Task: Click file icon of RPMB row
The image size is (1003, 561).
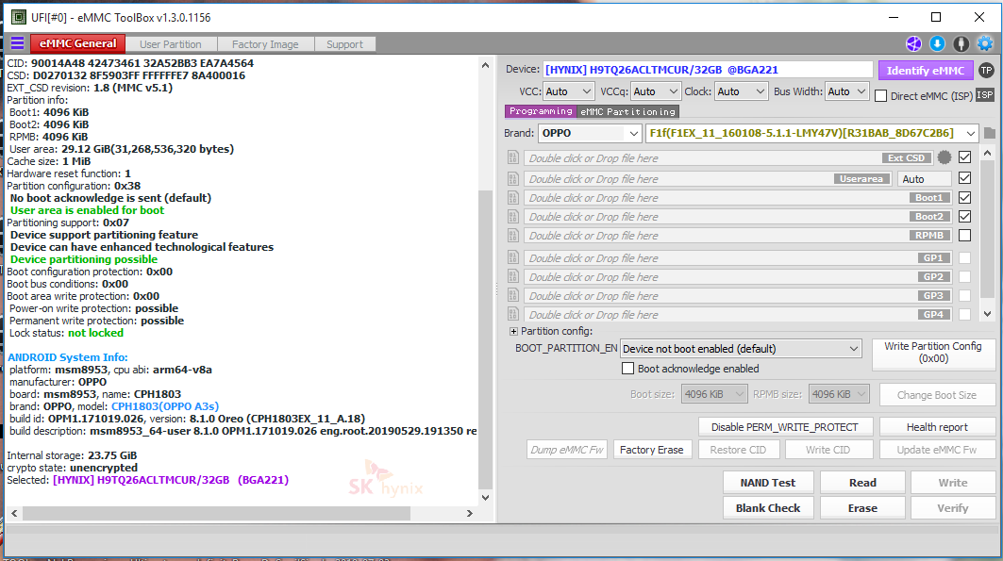Action: 512,235
